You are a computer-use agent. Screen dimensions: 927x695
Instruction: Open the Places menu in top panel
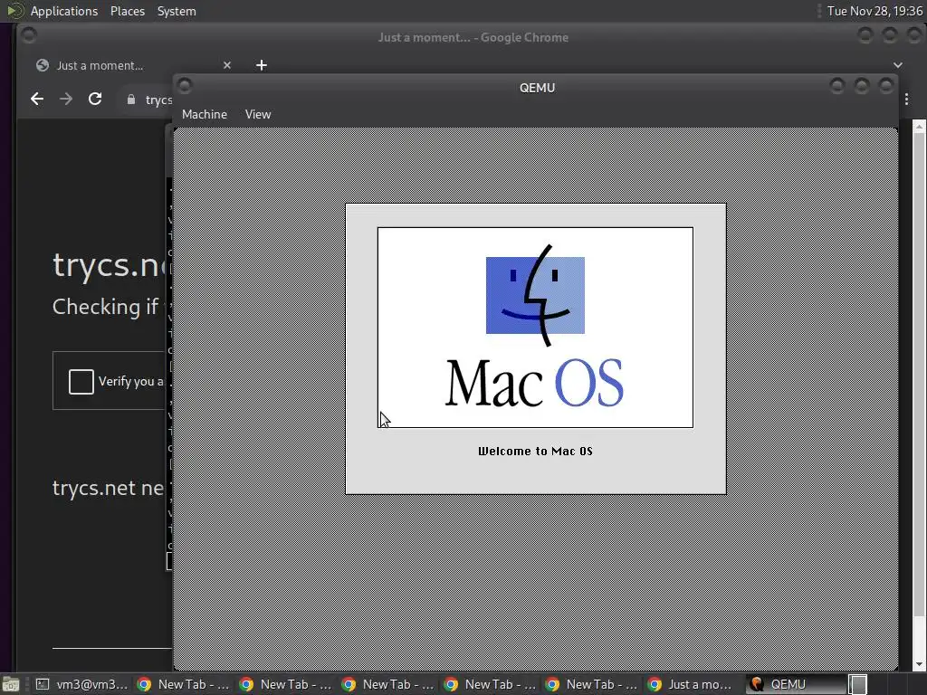point(127,11)
